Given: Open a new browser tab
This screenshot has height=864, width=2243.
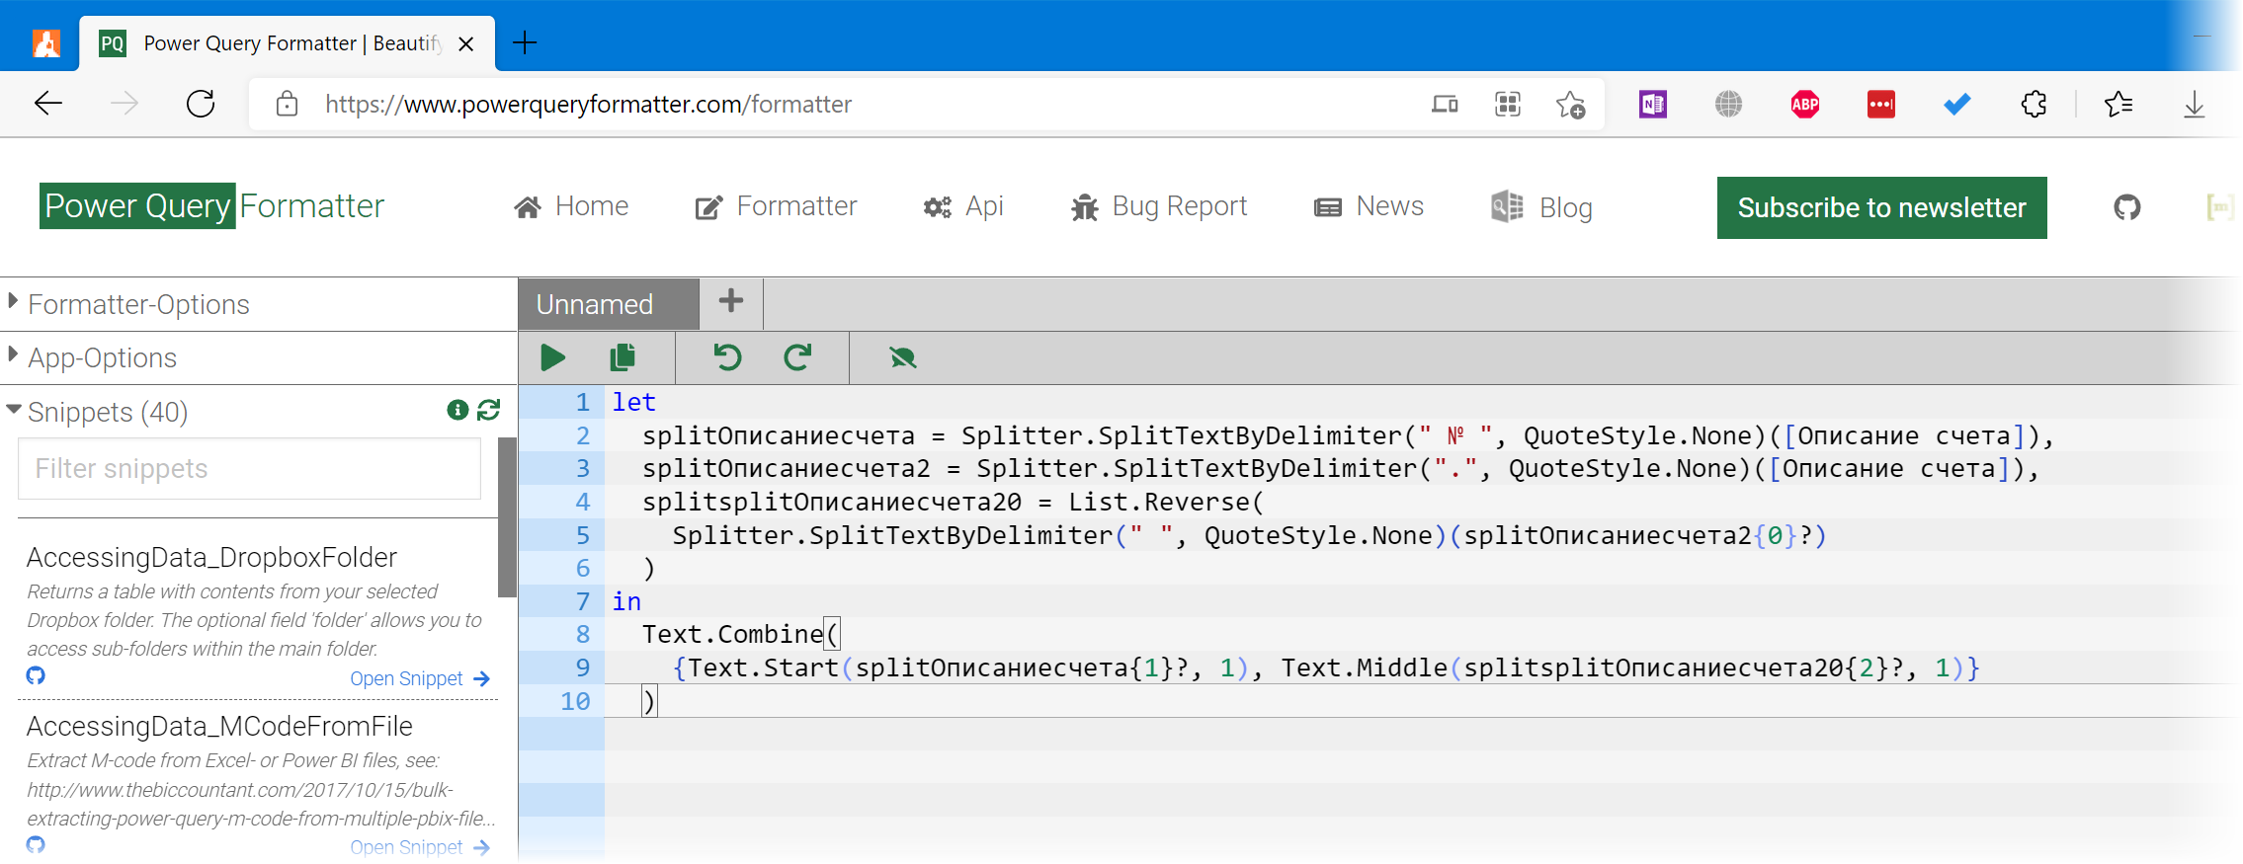Looking at the screenshot, I should tap(525, 42).
